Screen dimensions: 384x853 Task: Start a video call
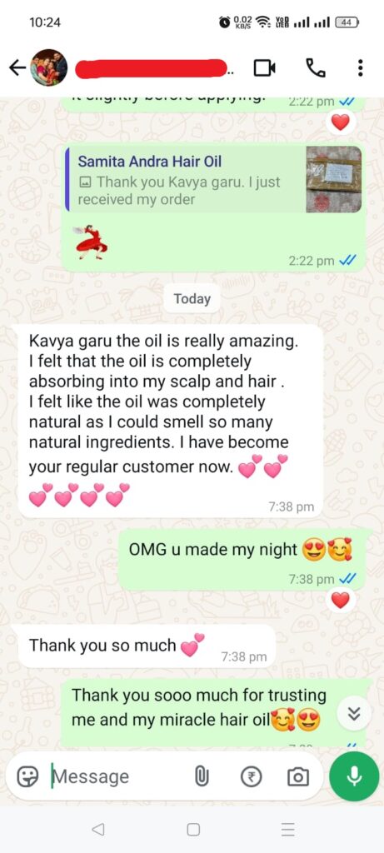click(x=264, y=68)
